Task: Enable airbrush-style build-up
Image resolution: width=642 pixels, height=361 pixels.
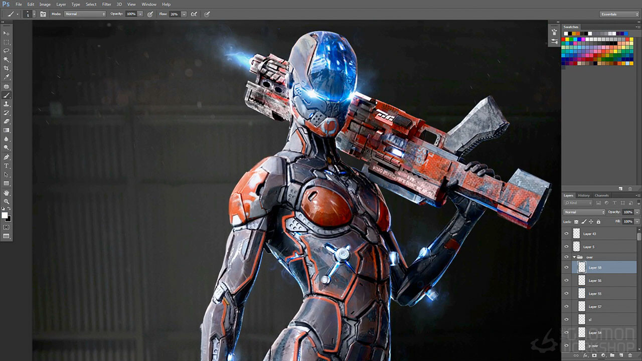Action: (194, 14)
